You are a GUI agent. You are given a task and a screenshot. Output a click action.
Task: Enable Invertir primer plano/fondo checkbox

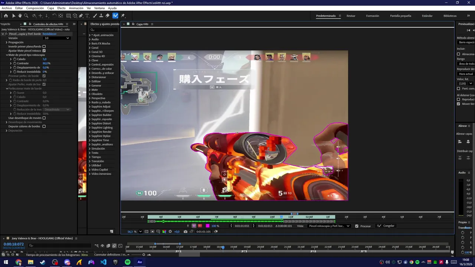click(x=44, y=46)
